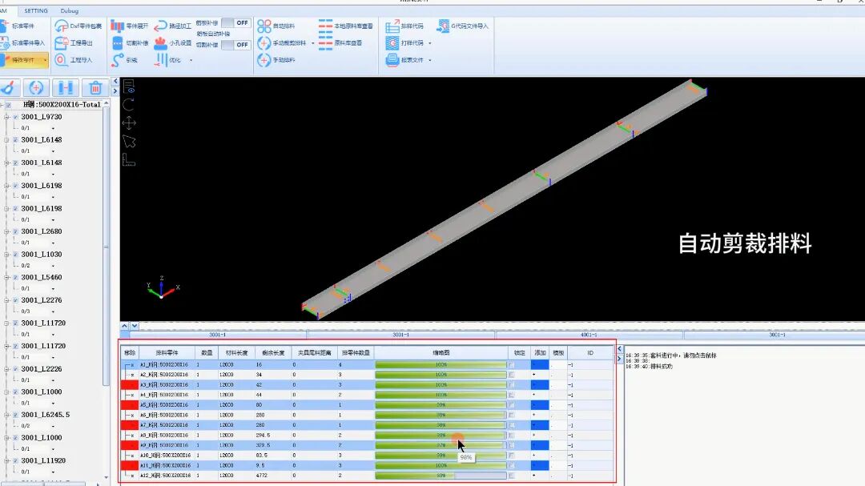Toggle the 切割补偿 OFF switch
865x486 pixels.
pyautogui.click(x=235, y=45)
